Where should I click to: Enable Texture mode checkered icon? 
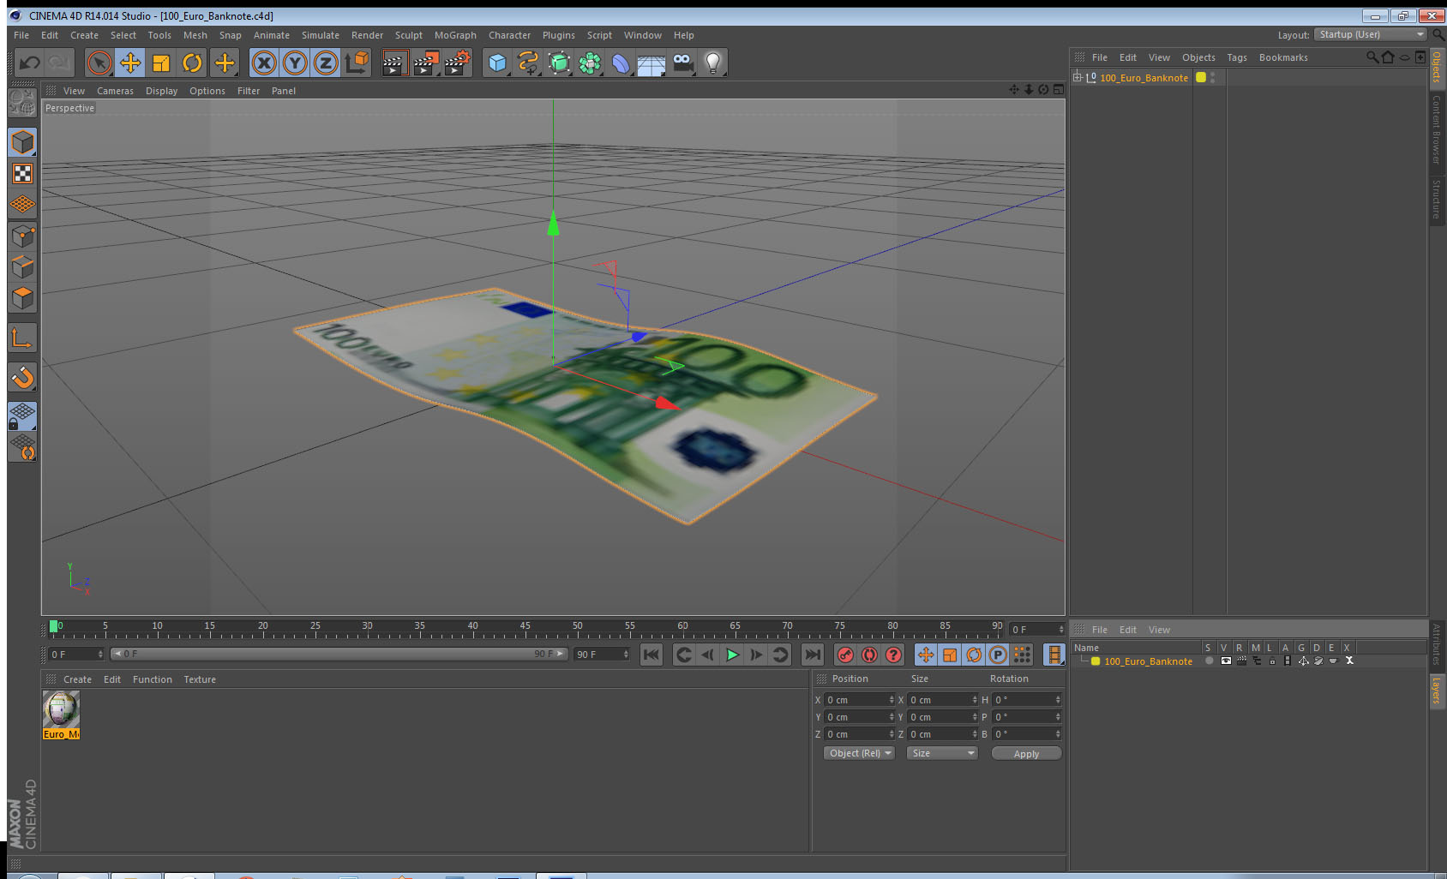point(22,174)
